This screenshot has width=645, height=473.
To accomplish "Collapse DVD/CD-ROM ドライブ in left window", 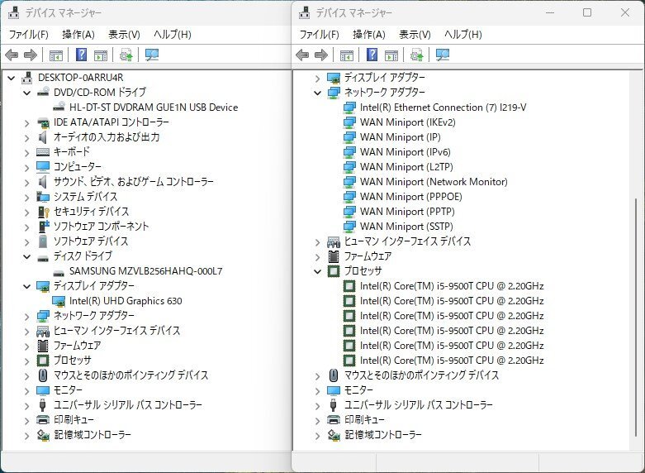I will click(26, 93).
